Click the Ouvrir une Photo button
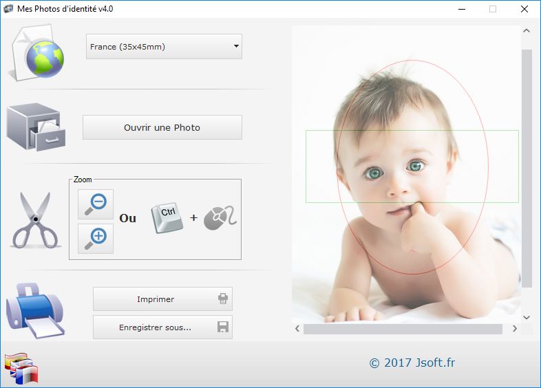The image size is (541, 388). [x=162, y=127]
